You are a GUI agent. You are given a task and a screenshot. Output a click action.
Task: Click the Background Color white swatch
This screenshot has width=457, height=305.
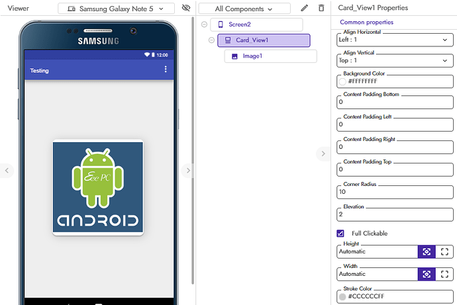(342, 81)
